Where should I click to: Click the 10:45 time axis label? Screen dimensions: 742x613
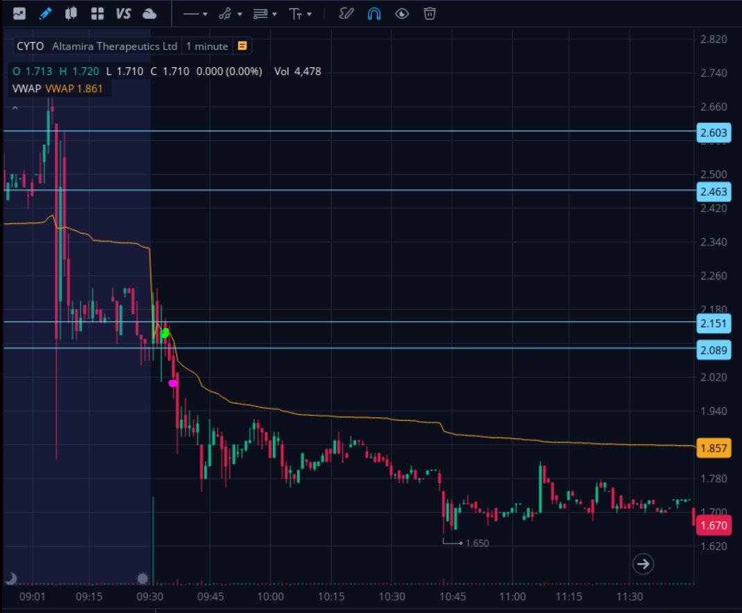coord(453,597)
